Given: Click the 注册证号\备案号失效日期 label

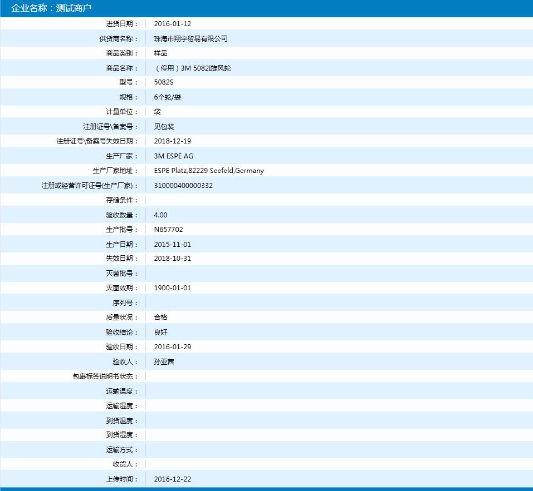Looking at the screenshot, I should click(x=97, y=141).
